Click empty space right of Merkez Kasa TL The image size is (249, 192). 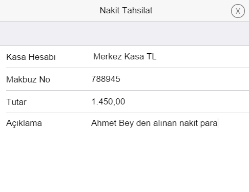click(x=202, y=56)
